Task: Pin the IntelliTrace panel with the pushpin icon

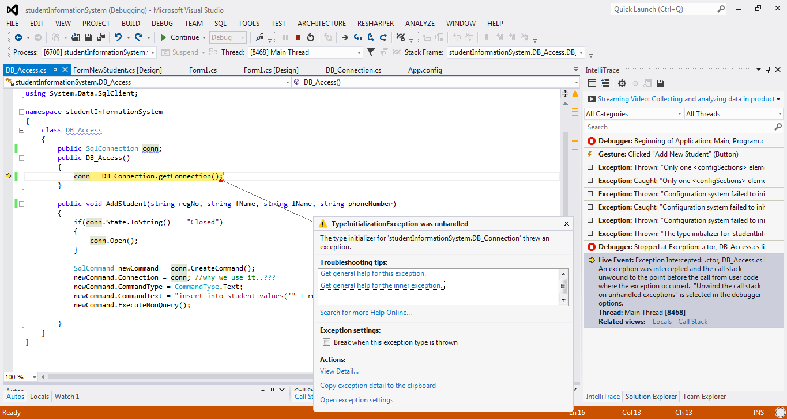Action: click(768, 70)
